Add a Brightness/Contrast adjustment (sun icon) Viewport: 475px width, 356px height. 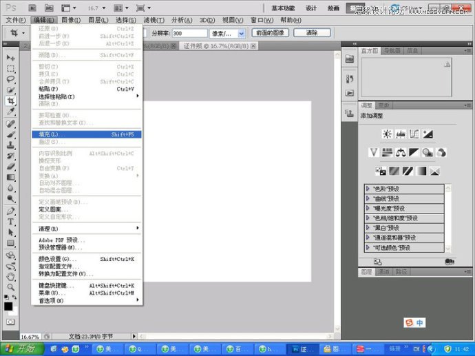pos(387,134)
